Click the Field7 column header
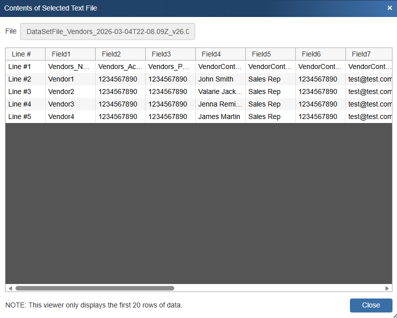The width and height of the screenshot is (397, 318). pos(361,54)
